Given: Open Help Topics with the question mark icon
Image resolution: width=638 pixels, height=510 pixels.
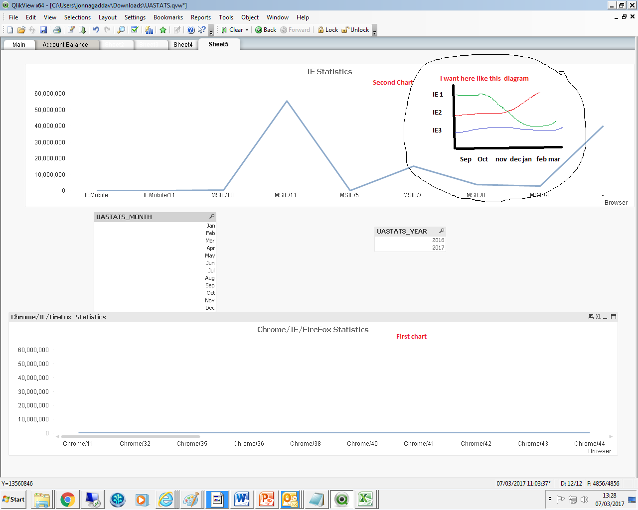Looking at the screenshot, I should tap(191, 30).
